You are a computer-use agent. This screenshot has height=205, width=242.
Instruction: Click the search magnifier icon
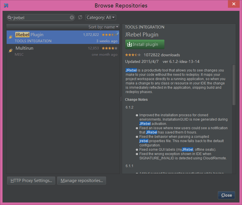pyautogui.click(x=10, y=18)
